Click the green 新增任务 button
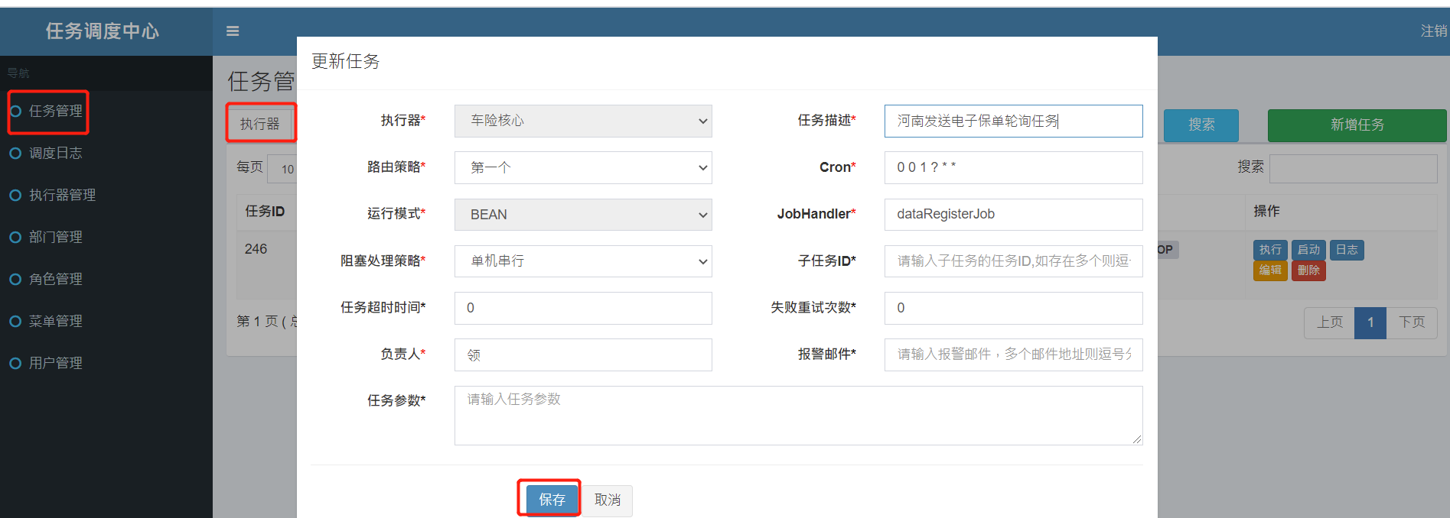Viewport: 1450px width, 518px height. [x=1357, y=125]
